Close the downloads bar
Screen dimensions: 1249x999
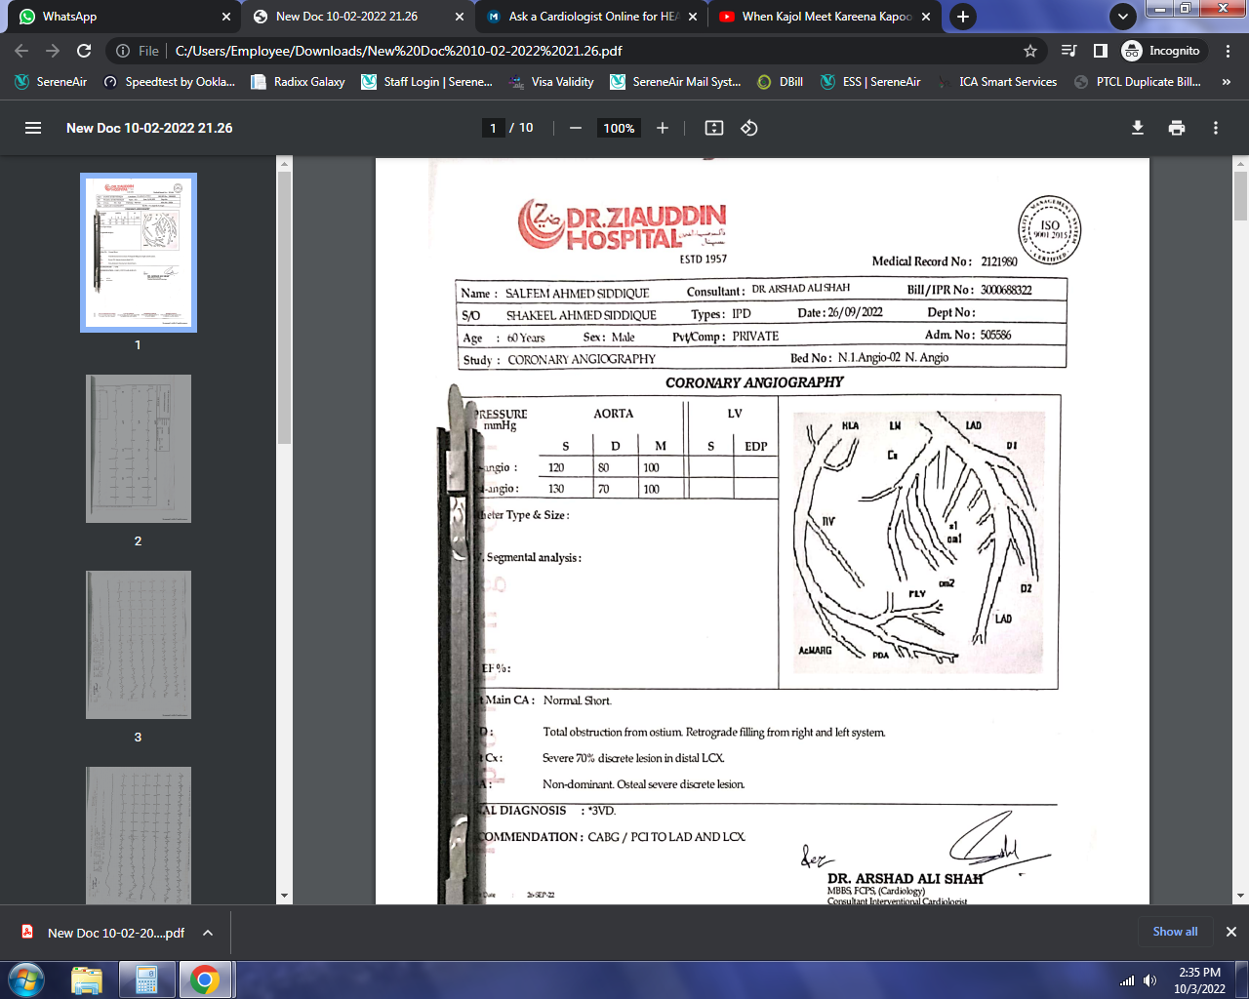click(x=1231, y=932)
